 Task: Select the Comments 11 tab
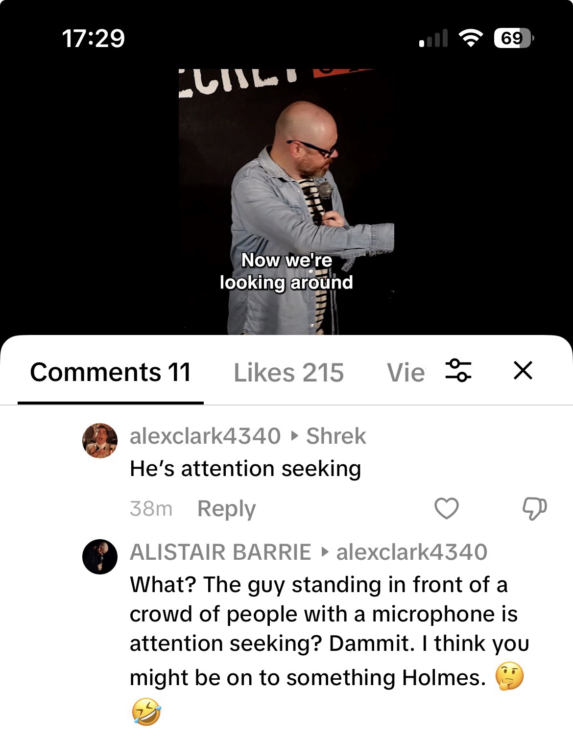tap(110, 372)
